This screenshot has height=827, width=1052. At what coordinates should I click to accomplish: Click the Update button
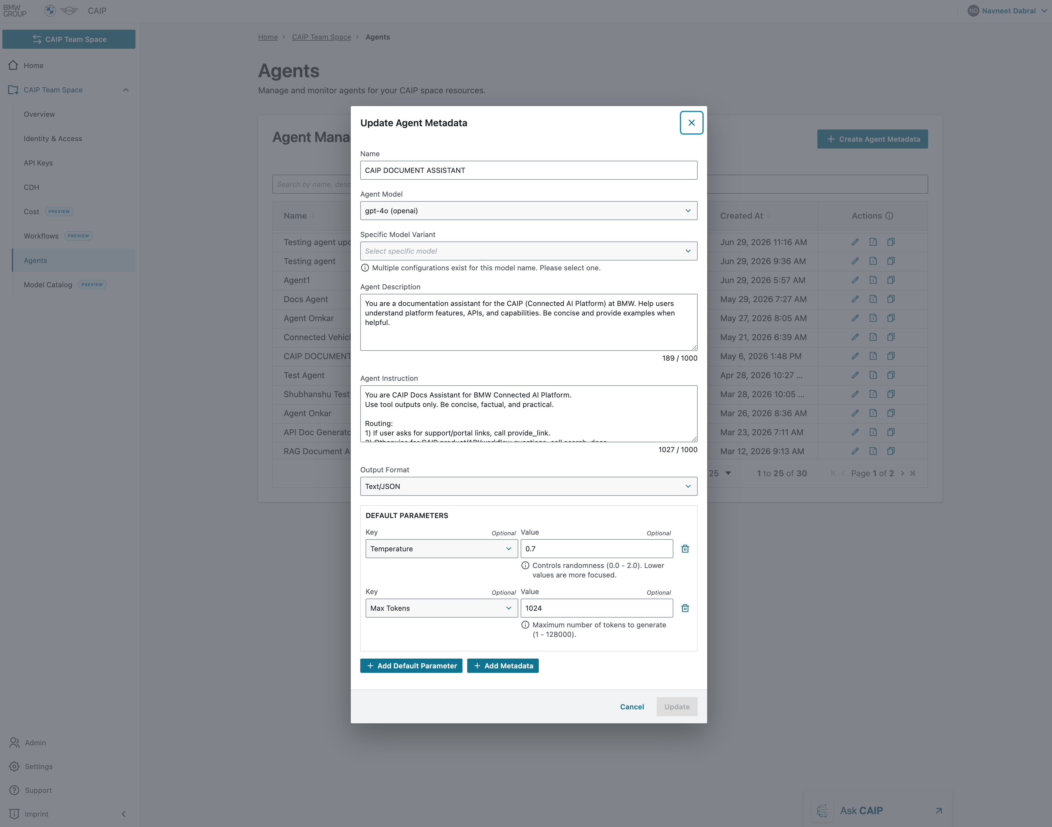coord(677,707)
